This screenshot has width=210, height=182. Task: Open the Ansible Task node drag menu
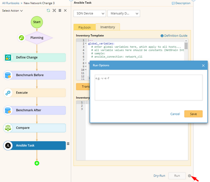[68, 144]
